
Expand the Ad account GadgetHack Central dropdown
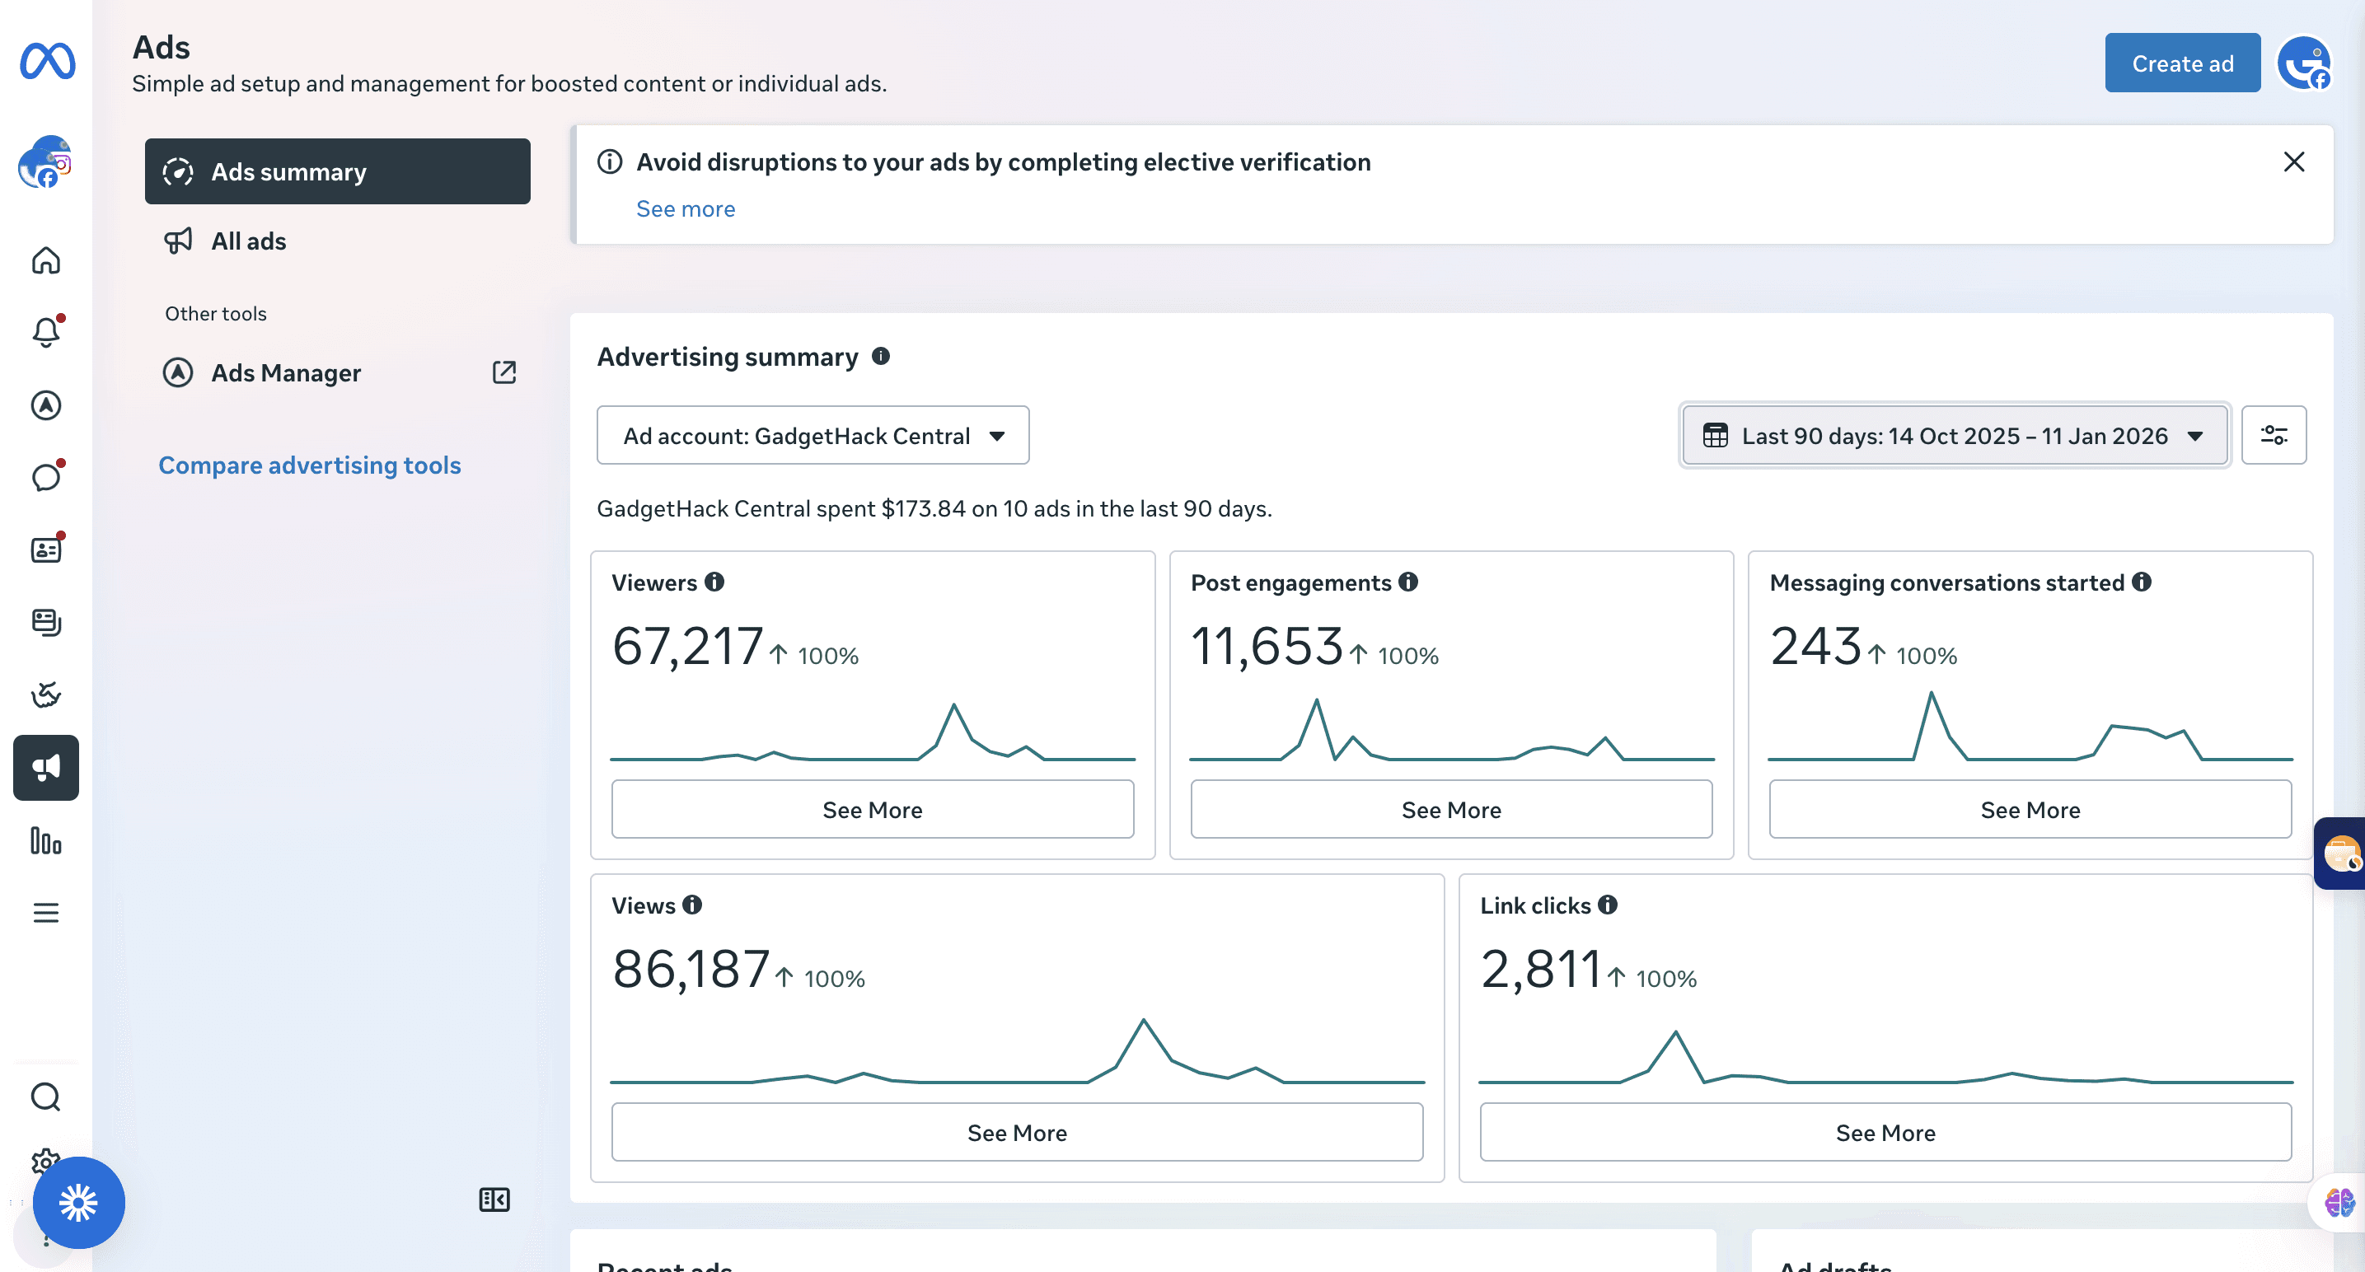pos(813,435)
